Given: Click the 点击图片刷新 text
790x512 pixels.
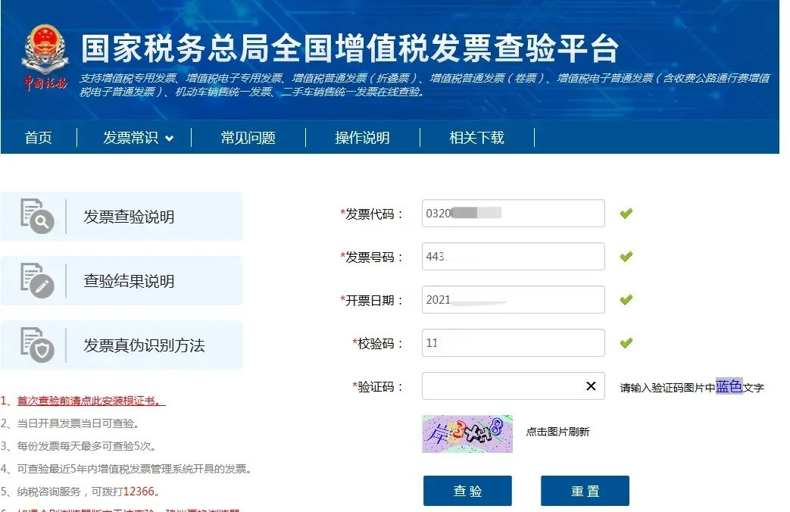Looking at the screenshot, I should coord(557,432).
